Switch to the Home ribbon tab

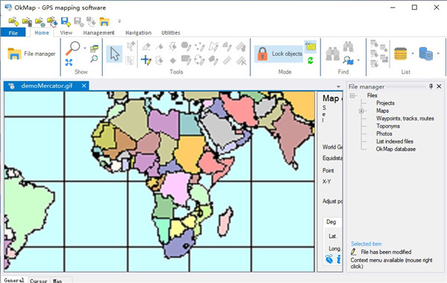click(x=42, y=33)
